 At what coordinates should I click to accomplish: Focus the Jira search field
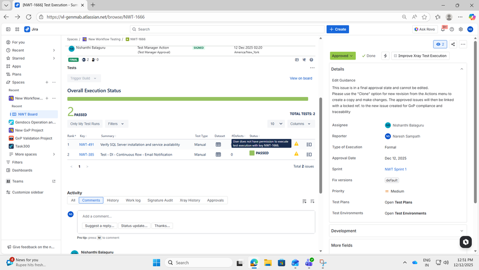[227, 29]
